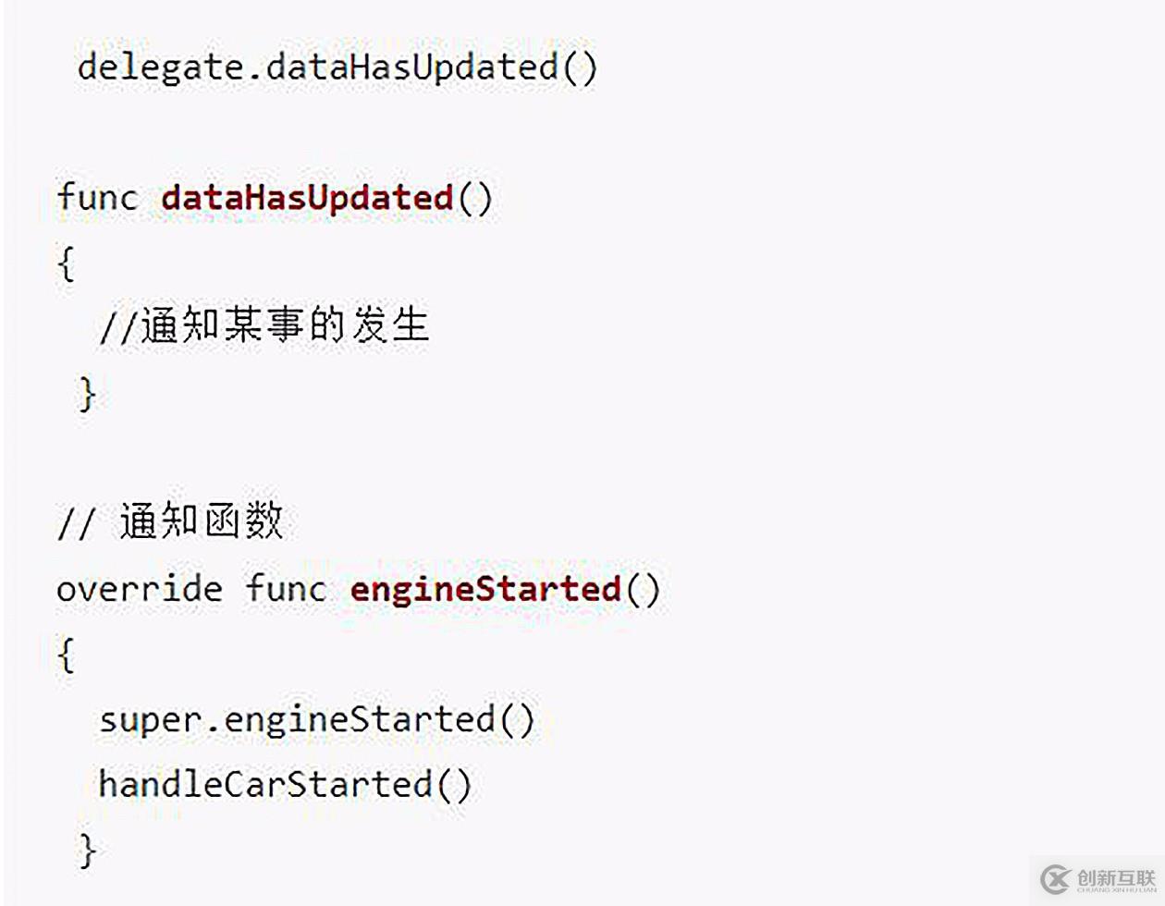Click the parentheses after bold engineStarted
The width and height of the screenshot is (1165, 906).
644,589
